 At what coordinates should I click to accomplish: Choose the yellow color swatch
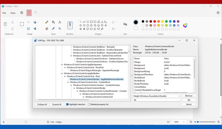[163, 21]
